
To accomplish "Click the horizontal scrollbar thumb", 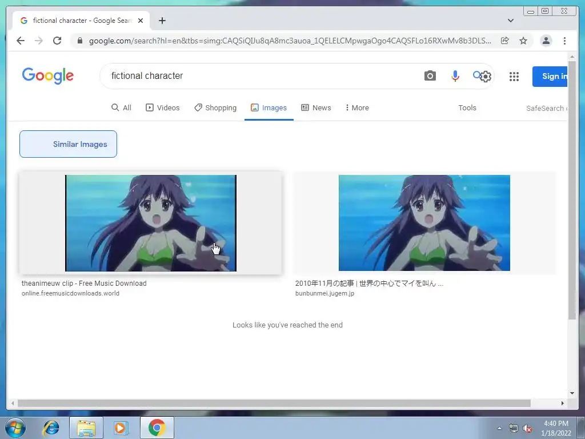I will (x=274, y=403).
